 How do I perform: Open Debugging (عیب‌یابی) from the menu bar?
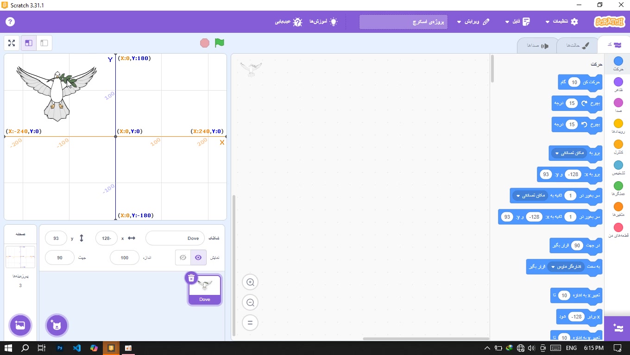(x=289, y=22)
